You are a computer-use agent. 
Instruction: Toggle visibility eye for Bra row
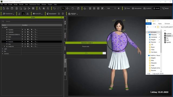[22, 39]
